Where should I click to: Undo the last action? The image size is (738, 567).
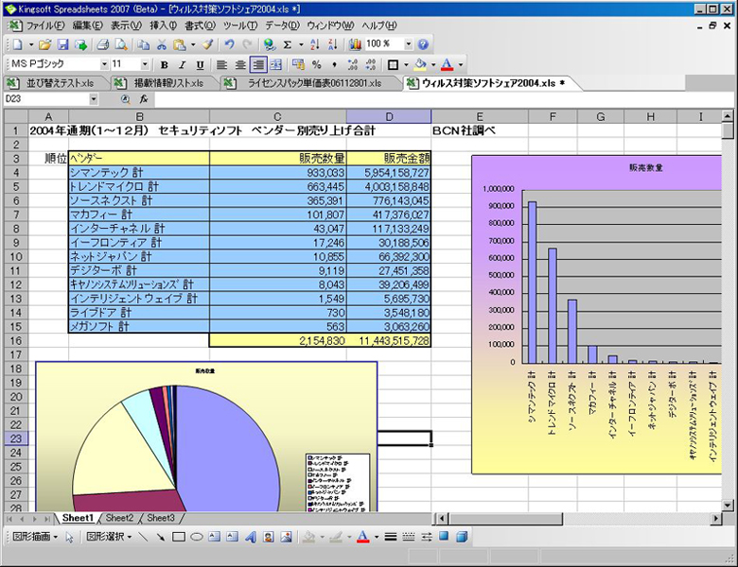(229, 44)
